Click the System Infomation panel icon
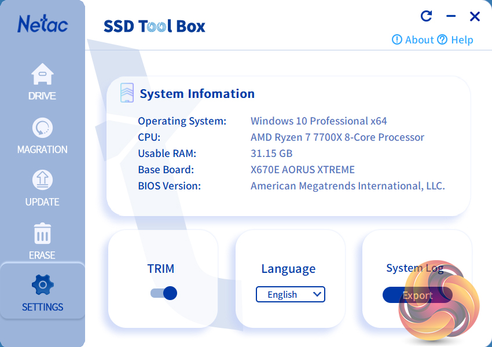 [x=127, y=93]
